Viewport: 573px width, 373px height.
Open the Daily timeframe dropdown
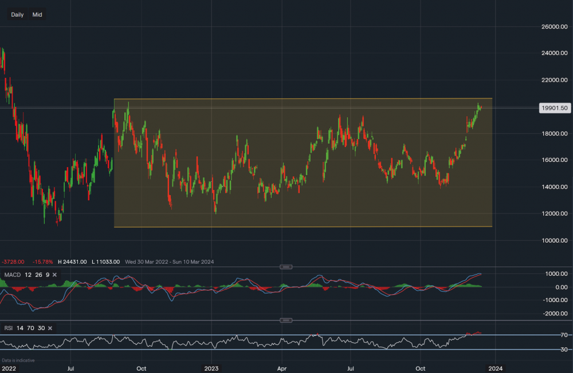point(17,14)
